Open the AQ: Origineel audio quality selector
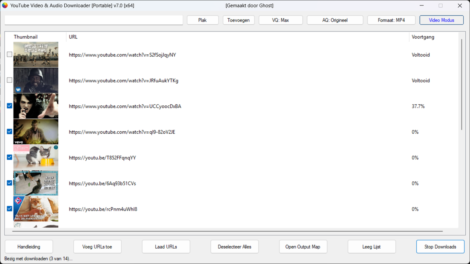This screenshot has width=470, height=264. point(335,20)
